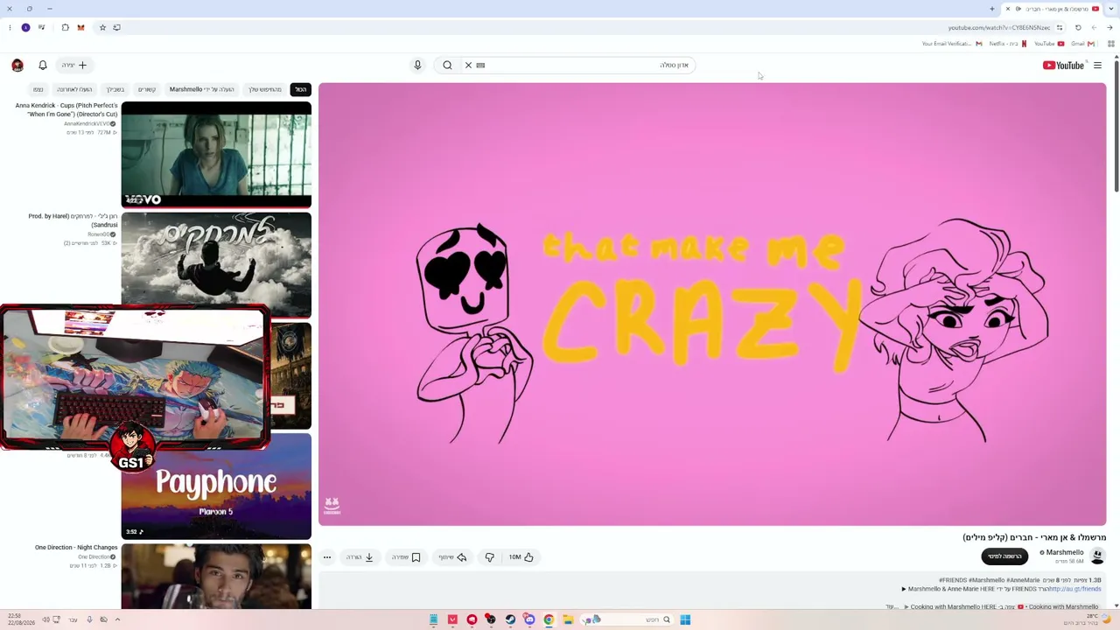The height and width of the screenshot is (630, 1120).
Task: Select the 'All' filter chip
Action: point(300,89)
